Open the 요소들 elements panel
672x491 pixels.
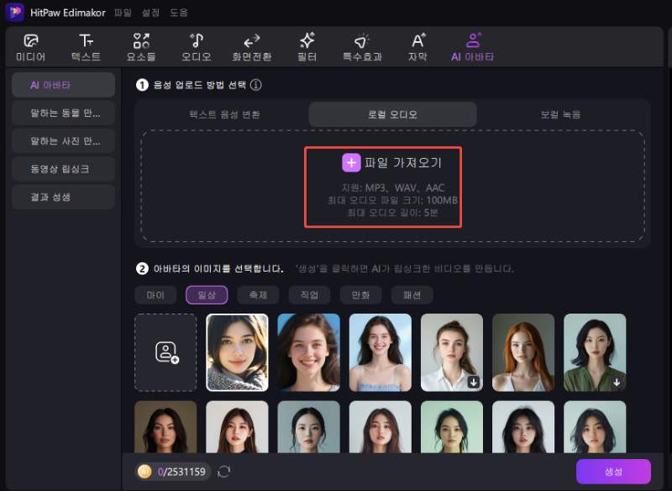click(140, 46)
